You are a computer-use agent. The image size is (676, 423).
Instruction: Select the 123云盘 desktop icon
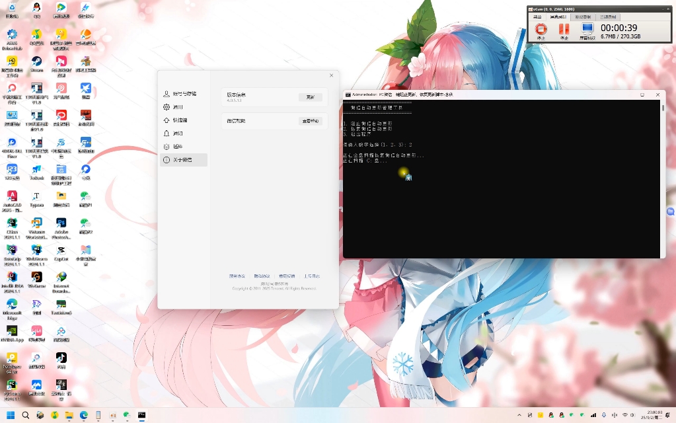[12, 173]
